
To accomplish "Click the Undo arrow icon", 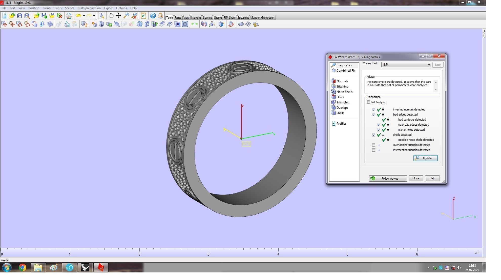I will coord(78,16).
